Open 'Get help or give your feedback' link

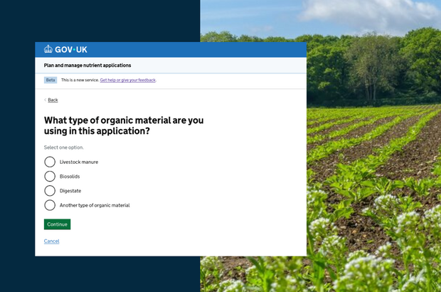(x=127, y=80)
